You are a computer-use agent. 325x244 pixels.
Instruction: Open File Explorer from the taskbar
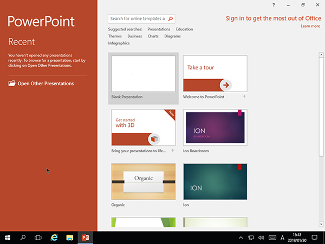(x=70, y=237)
